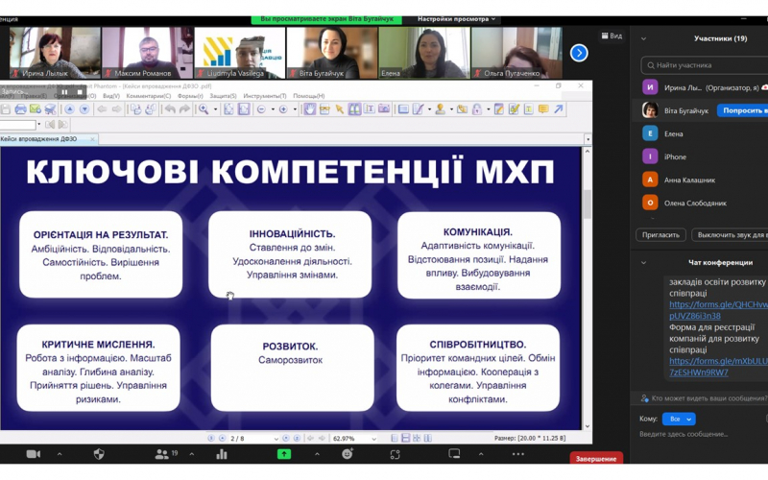Image resolution: width=768 pixels, height=480 pixels.
Task: Open the Помощь(H) menu
Action: (x=308, y=96)
